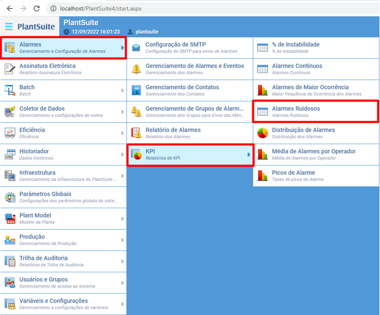Open the Relatório de Alarmes label
The width and height of the screenshot is (380, 315).
coord(173,130)
